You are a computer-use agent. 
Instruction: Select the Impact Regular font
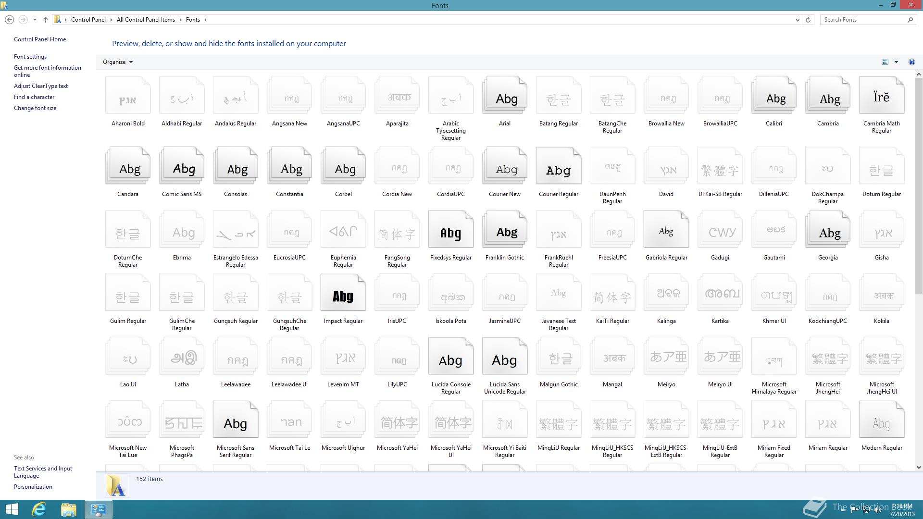click(343, 293)
